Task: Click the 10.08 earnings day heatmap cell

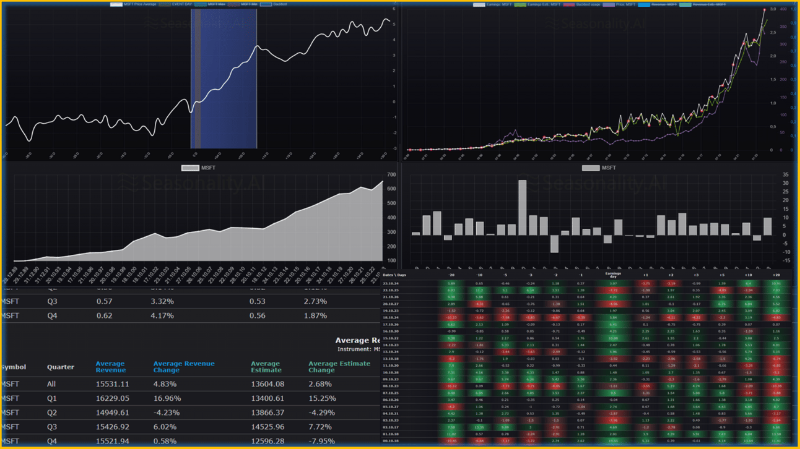Action: [613, 338]
